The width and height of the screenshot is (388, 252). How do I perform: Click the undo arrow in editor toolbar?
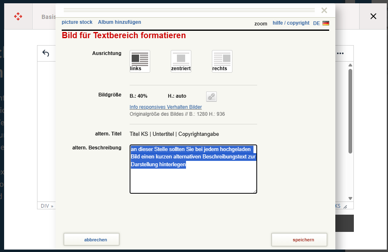coord(46,53)
